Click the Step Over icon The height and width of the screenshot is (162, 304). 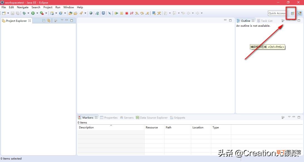tap(142, 13)
